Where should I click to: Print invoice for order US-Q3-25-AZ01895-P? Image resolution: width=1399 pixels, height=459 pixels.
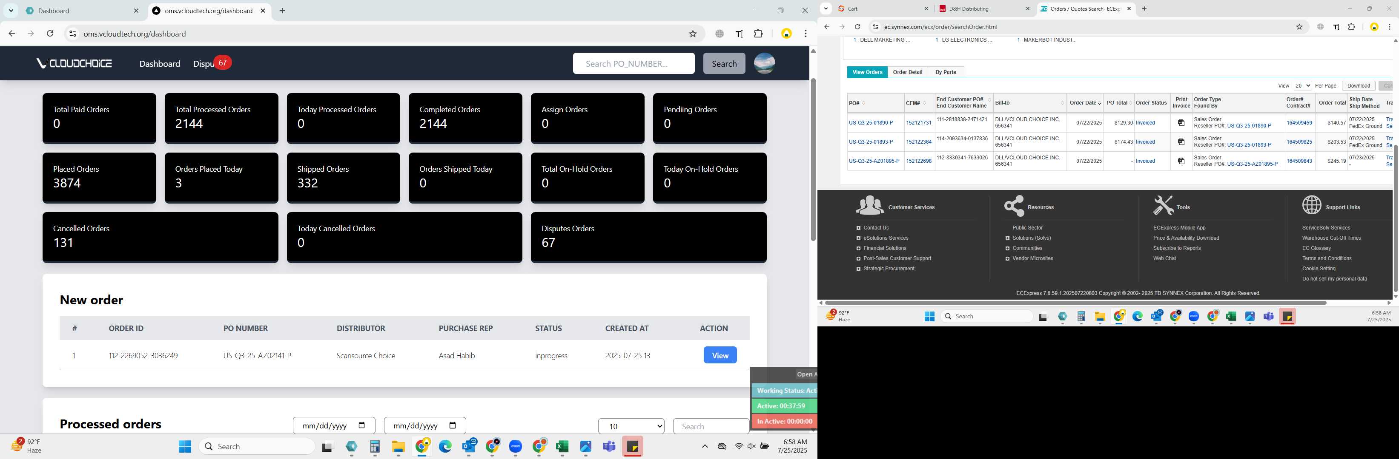point(1181,161)
